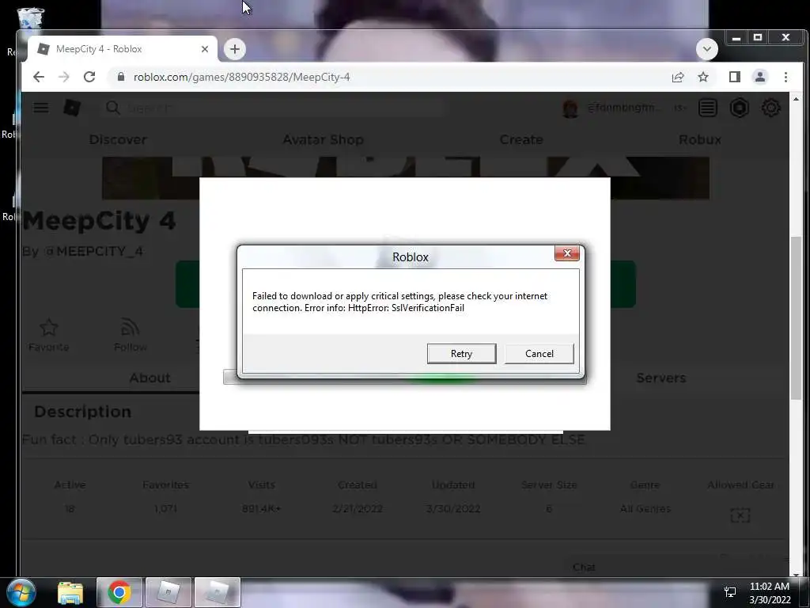Viewport: 810px width, 608px height.
Task: Open the Windows Start button
Action: click(x=20, y=592)
